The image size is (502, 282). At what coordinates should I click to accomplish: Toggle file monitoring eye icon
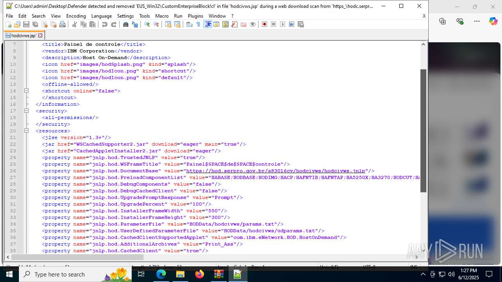tap(252, 24)
